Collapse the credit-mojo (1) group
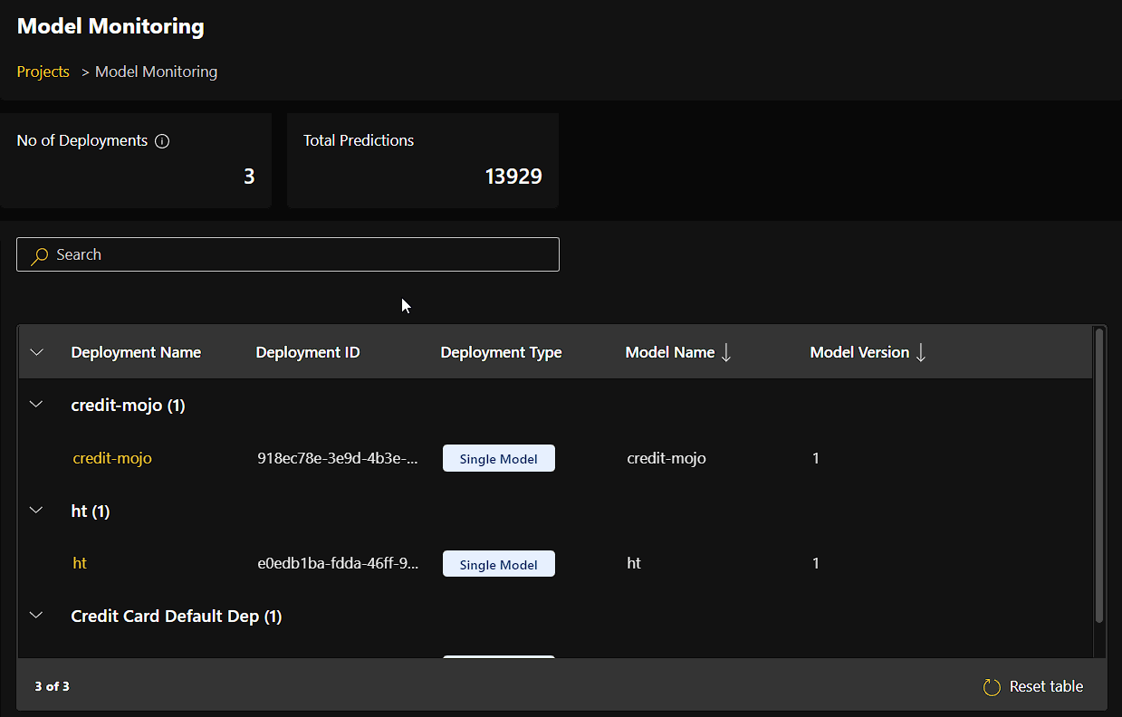Viewport: 1122px width, 717px height. (x=36, y=405)
